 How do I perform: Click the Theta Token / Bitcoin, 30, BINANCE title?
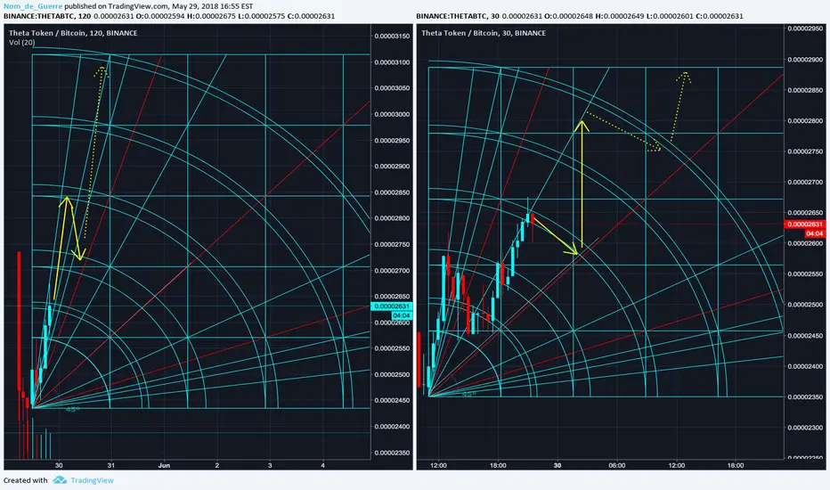(x=484, y=33)
